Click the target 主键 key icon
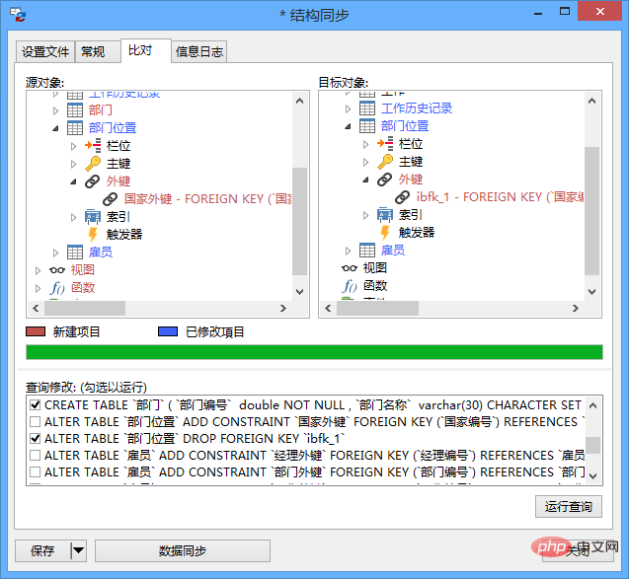 (x=385, y=161)
